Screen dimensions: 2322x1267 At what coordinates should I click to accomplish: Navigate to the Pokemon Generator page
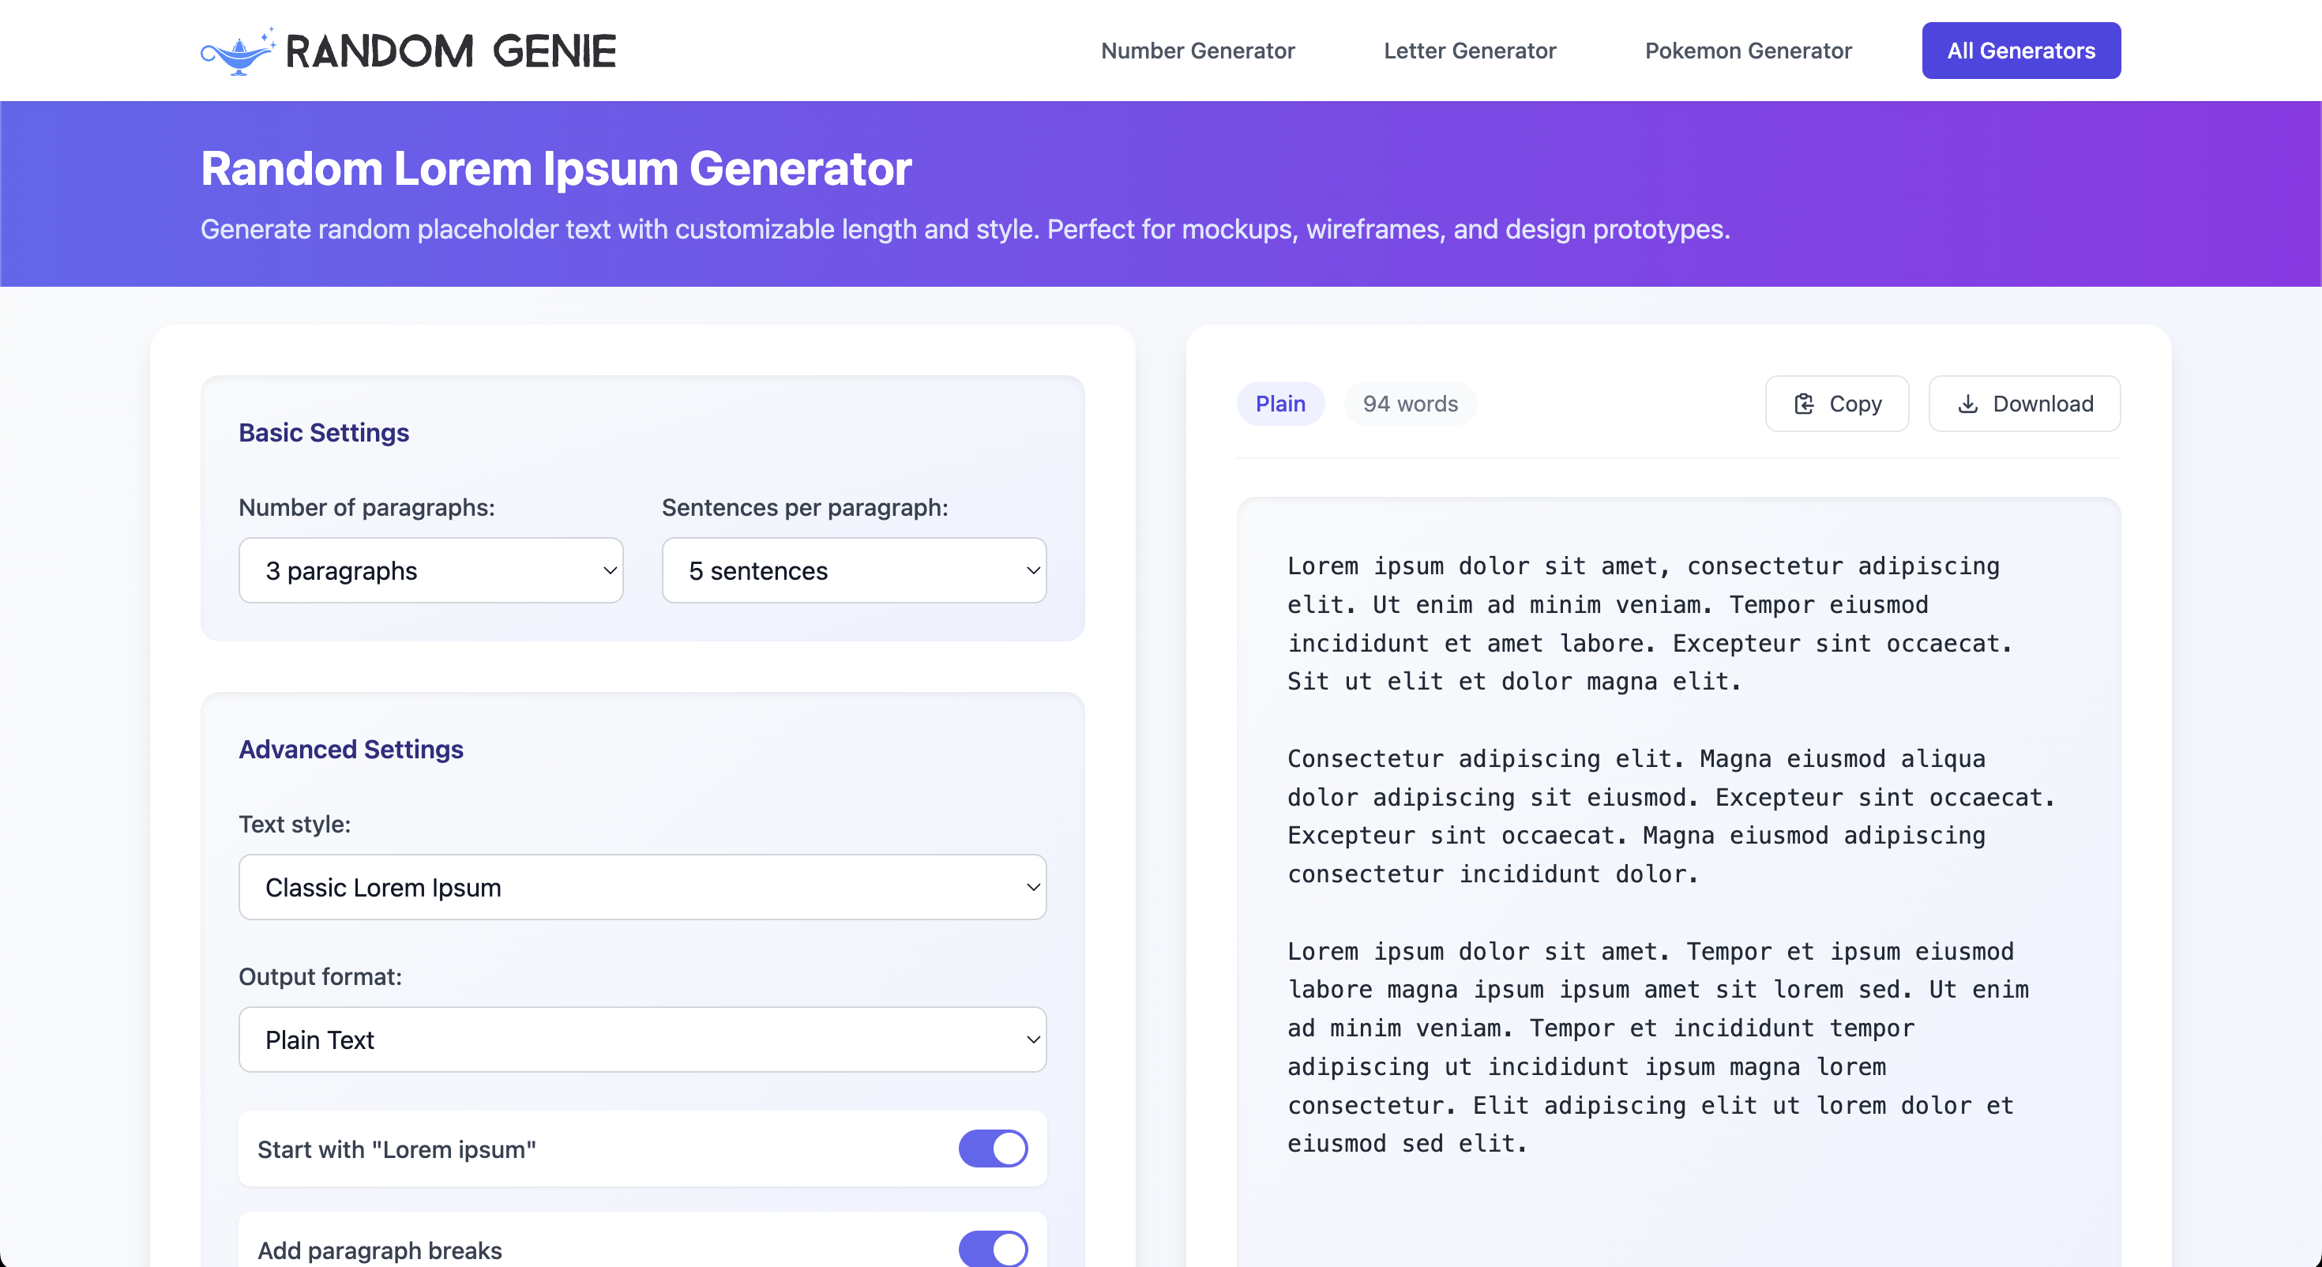[1748, 51]
